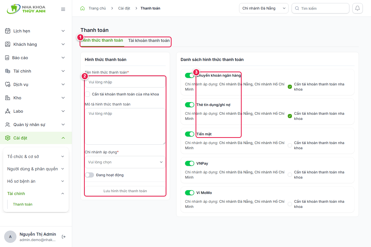Collapse the Tài chính settings submenu
Viewport: 371px width, 247px height.
point(36,193)
